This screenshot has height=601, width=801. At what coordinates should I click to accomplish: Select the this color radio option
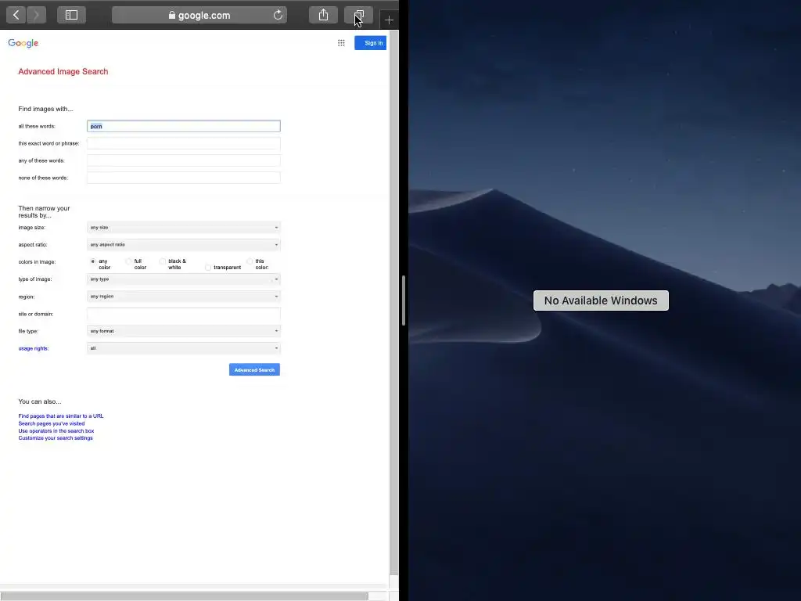click(250, 261)
